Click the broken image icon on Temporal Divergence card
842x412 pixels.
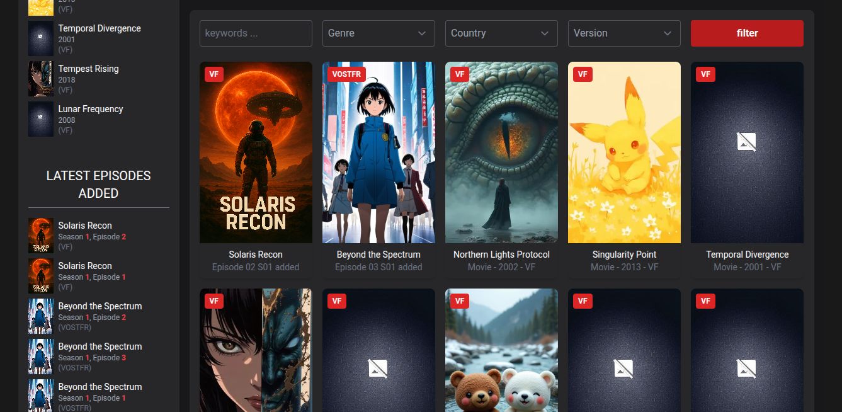point(747,142)
